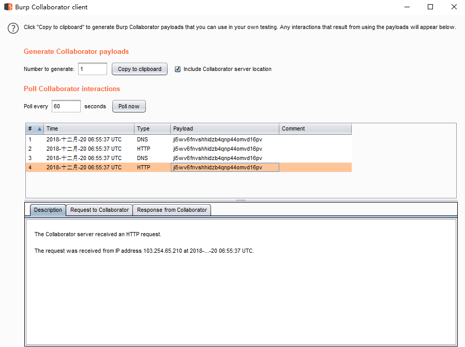Click the DNS type cell in row 3
Screen dimensions: 465x347
[x=153, y=158]
